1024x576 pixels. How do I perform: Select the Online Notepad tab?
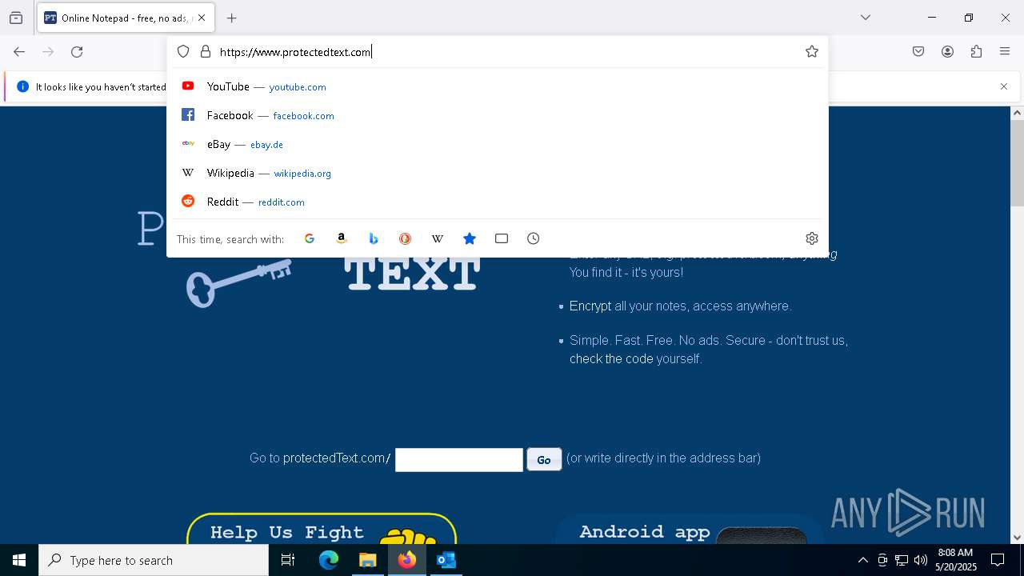click(x=126, y=18)
